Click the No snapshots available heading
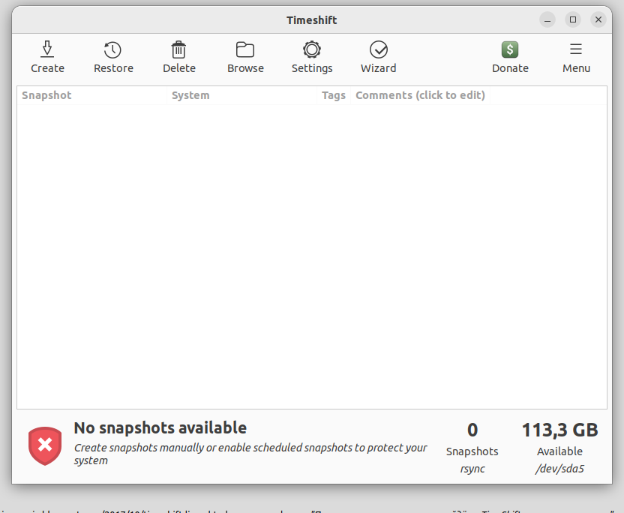This screenshot has width=624, height=513. pos(160,428)
